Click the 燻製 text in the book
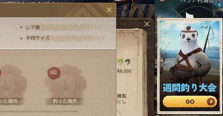 (x=122, y=96)
